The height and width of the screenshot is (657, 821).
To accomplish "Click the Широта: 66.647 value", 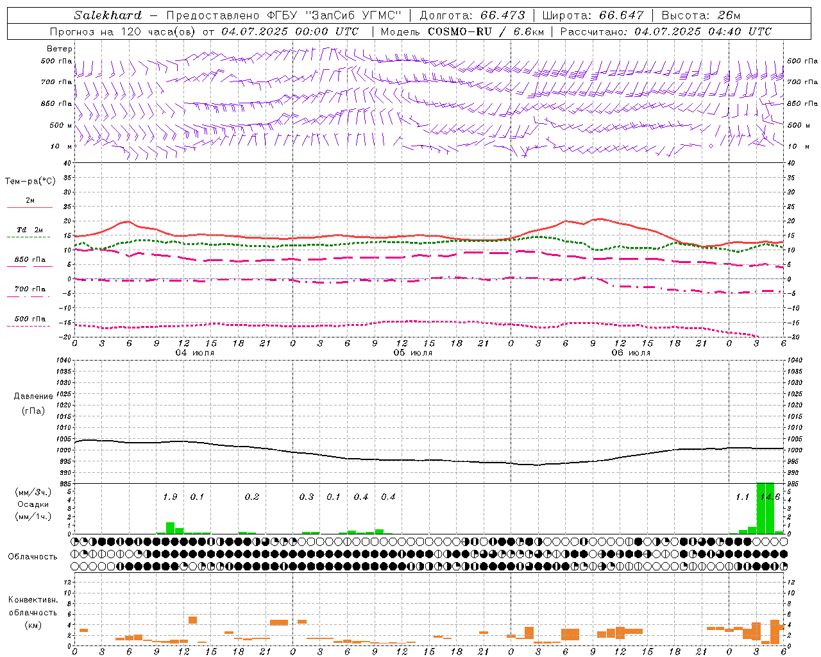I will click(593, 15).
